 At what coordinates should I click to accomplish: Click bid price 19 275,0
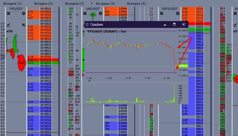coord(46,117)
